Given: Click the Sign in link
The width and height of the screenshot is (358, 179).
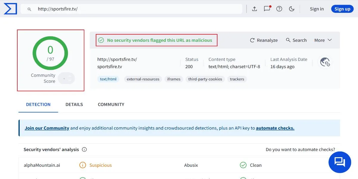Looking at the screenshot, I should [x=317, y=9].
